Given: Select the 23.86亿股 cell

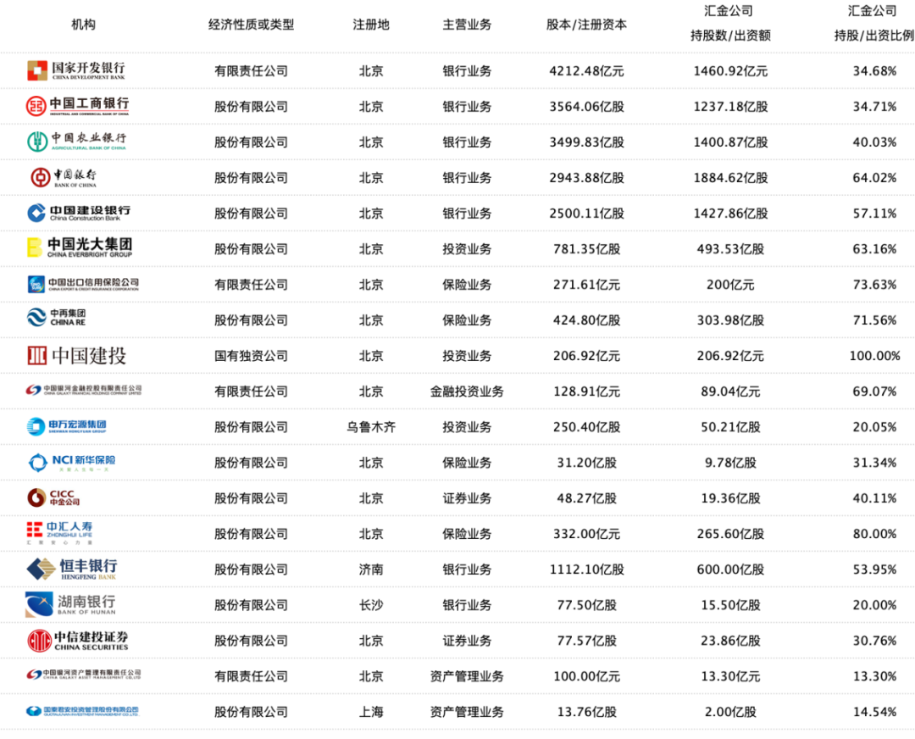Looking at the screenshot, I should (x=730, y=641).
